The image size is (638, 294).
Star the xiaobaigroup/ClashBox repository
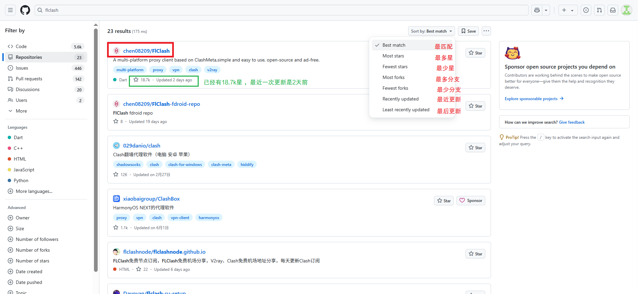444,201
